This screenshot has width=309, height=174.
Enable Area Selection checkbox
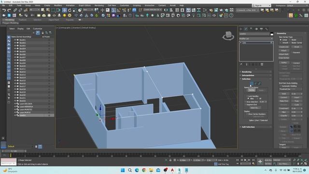pyautogui.click(x=245, y=102)
